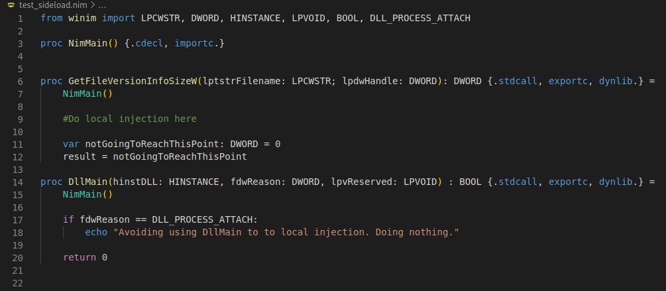Select line number 6 in gutter
The width and height of the screenshot is (666, 291).
coord(21,81)
